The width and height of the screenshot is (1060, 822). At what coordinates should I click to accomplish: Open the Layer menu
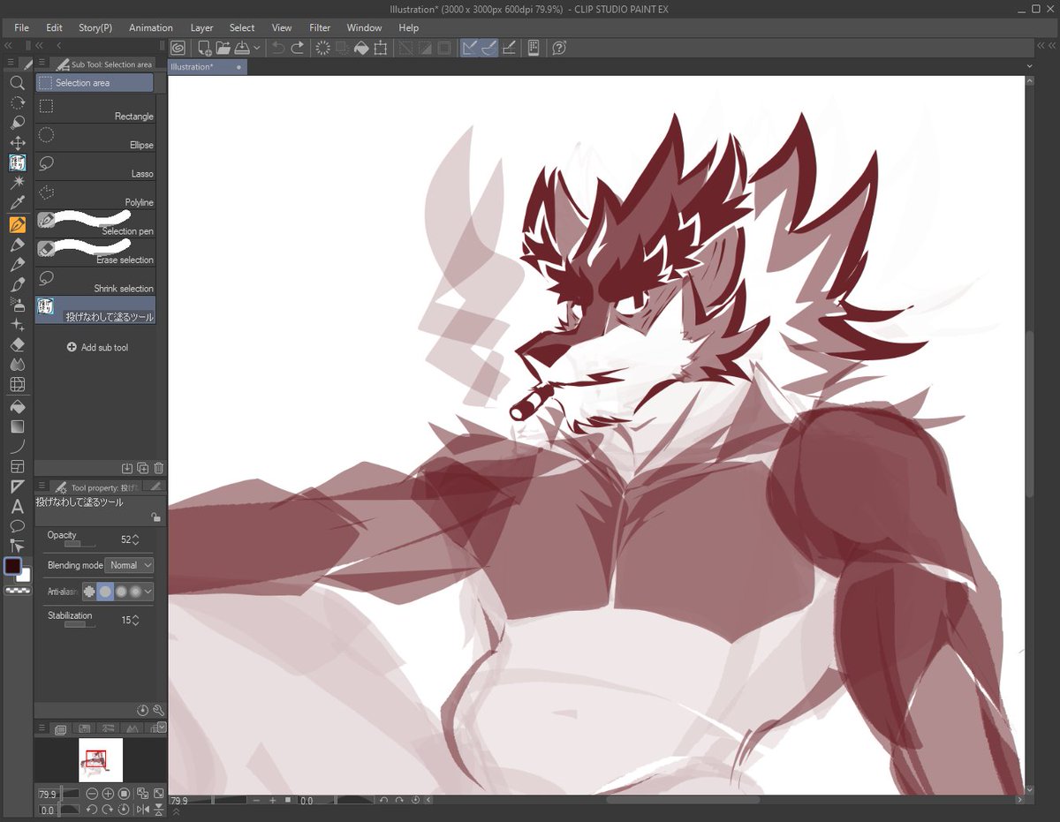(201, 27)
